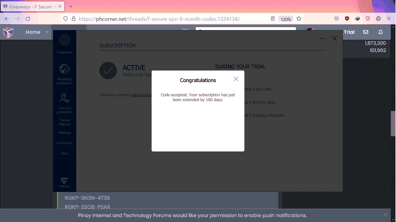
Task: Click the ACTIVE checkmark status icon
Action: [108, 71]
